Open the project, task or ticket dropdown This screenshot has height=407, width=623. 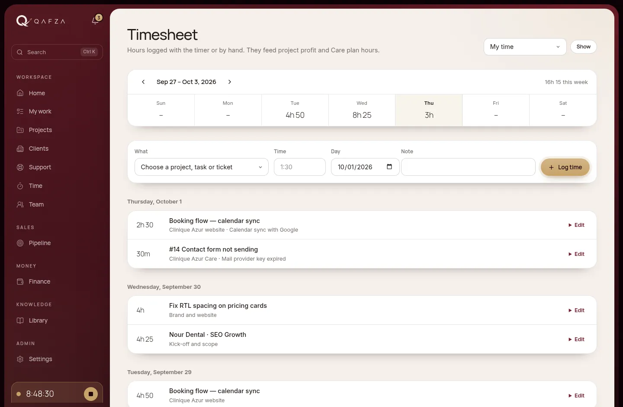pos(202,167)
